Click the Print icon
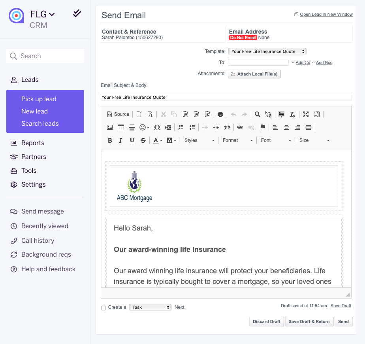The image size is (365, 344). click(x=220, y=114)
